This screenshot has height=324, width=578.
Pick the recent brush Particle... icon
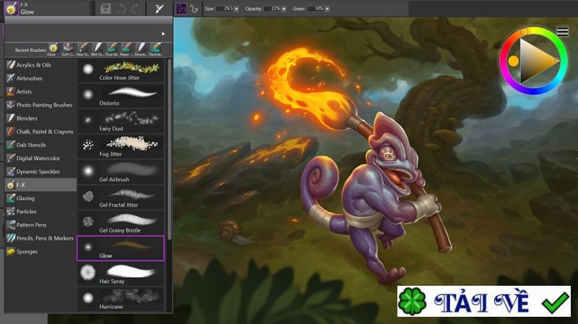click(156, 48)
